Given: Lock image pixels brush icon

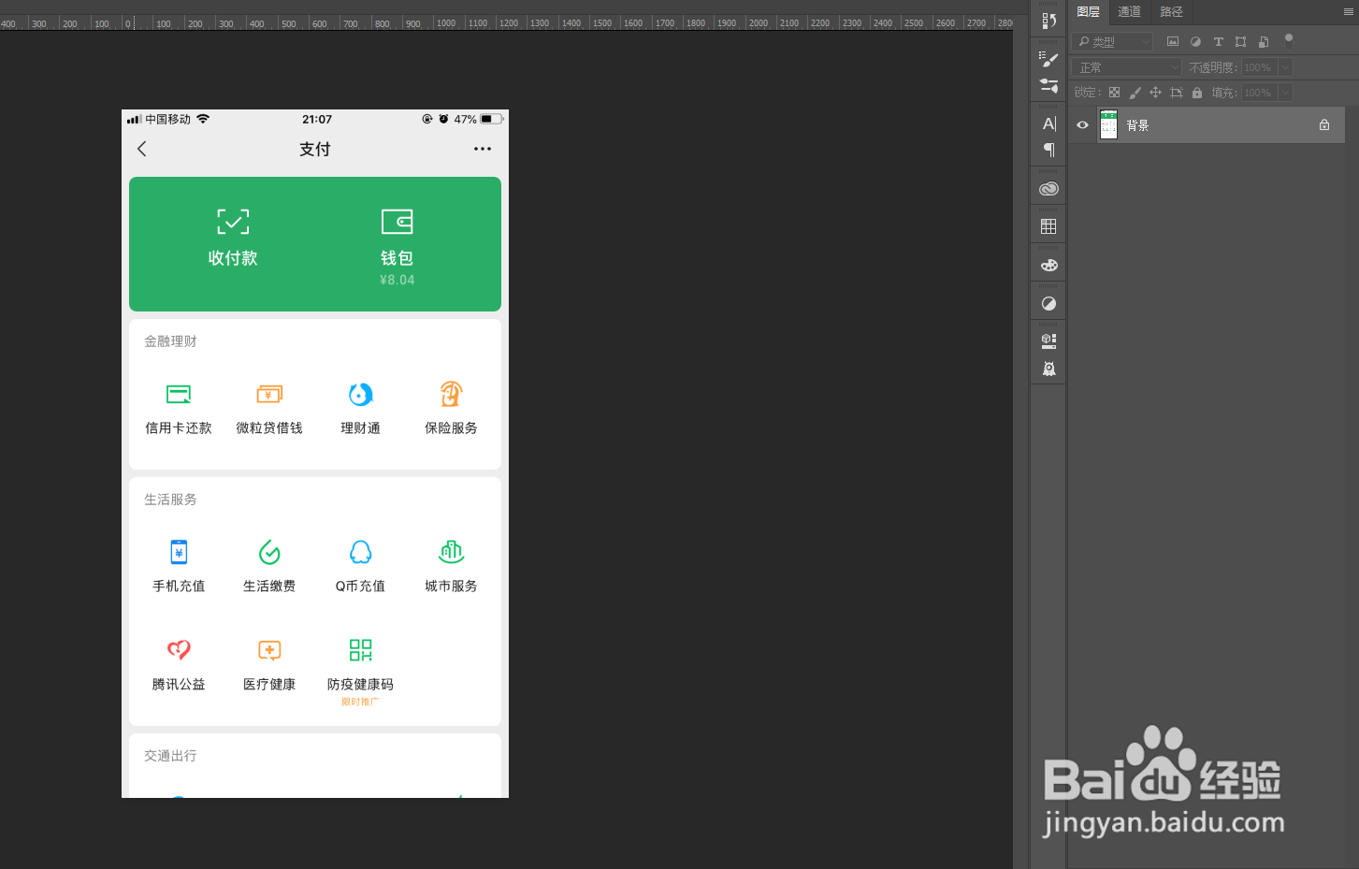Looking at the screenshot, I should point(1135,93).
